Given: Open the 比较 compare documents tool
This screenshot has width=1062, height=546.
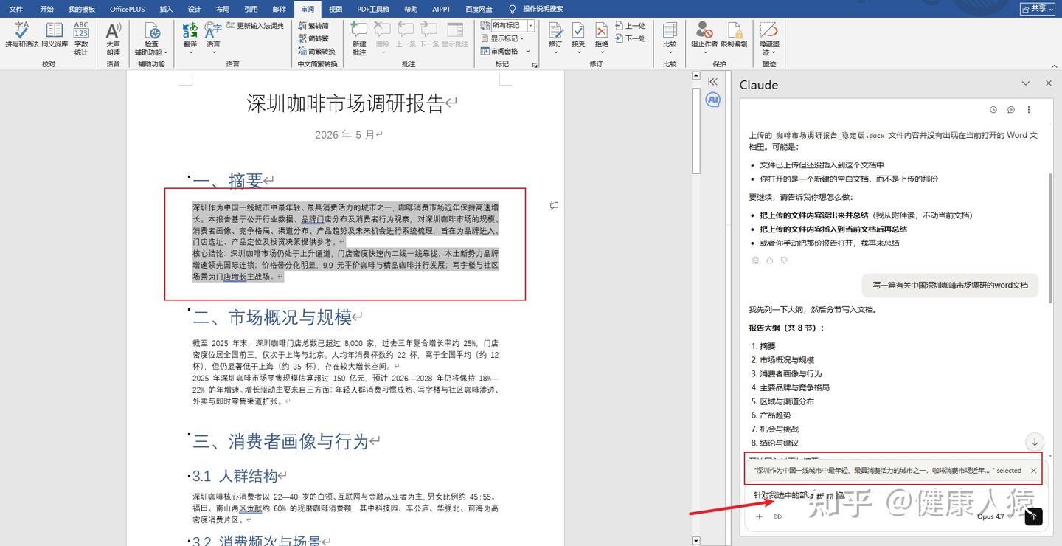Looking at the screenshot, I should click(670, 37).
